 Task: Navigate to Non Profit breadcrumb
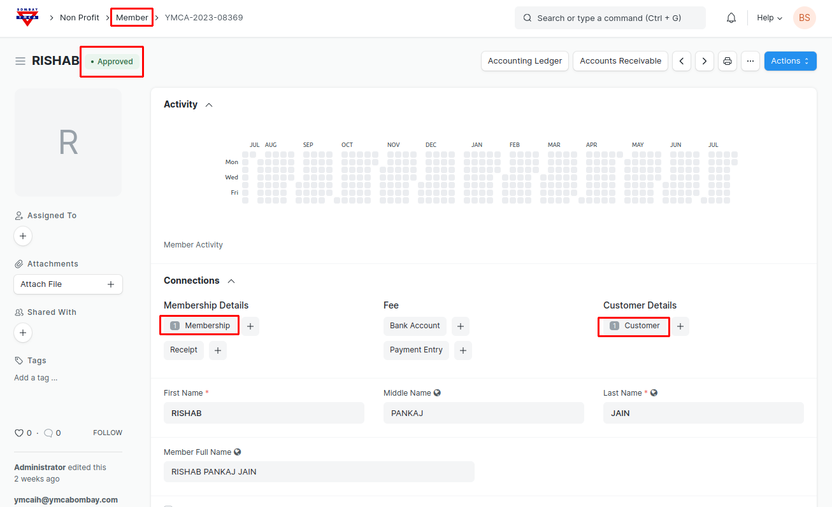[80, 18]
